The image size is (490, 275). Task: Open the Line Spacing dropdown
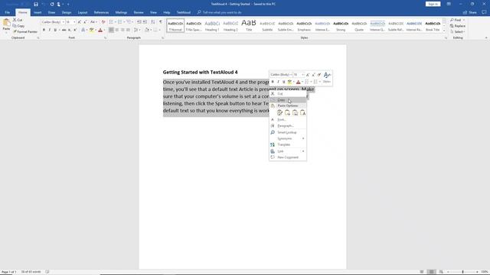tap(136, 30)
